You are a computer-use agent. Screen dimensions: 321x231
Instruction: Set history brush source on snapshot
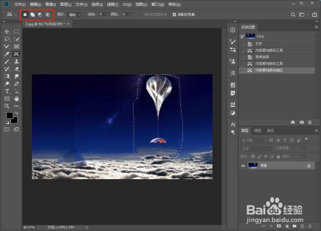click(x=242, y=36)
